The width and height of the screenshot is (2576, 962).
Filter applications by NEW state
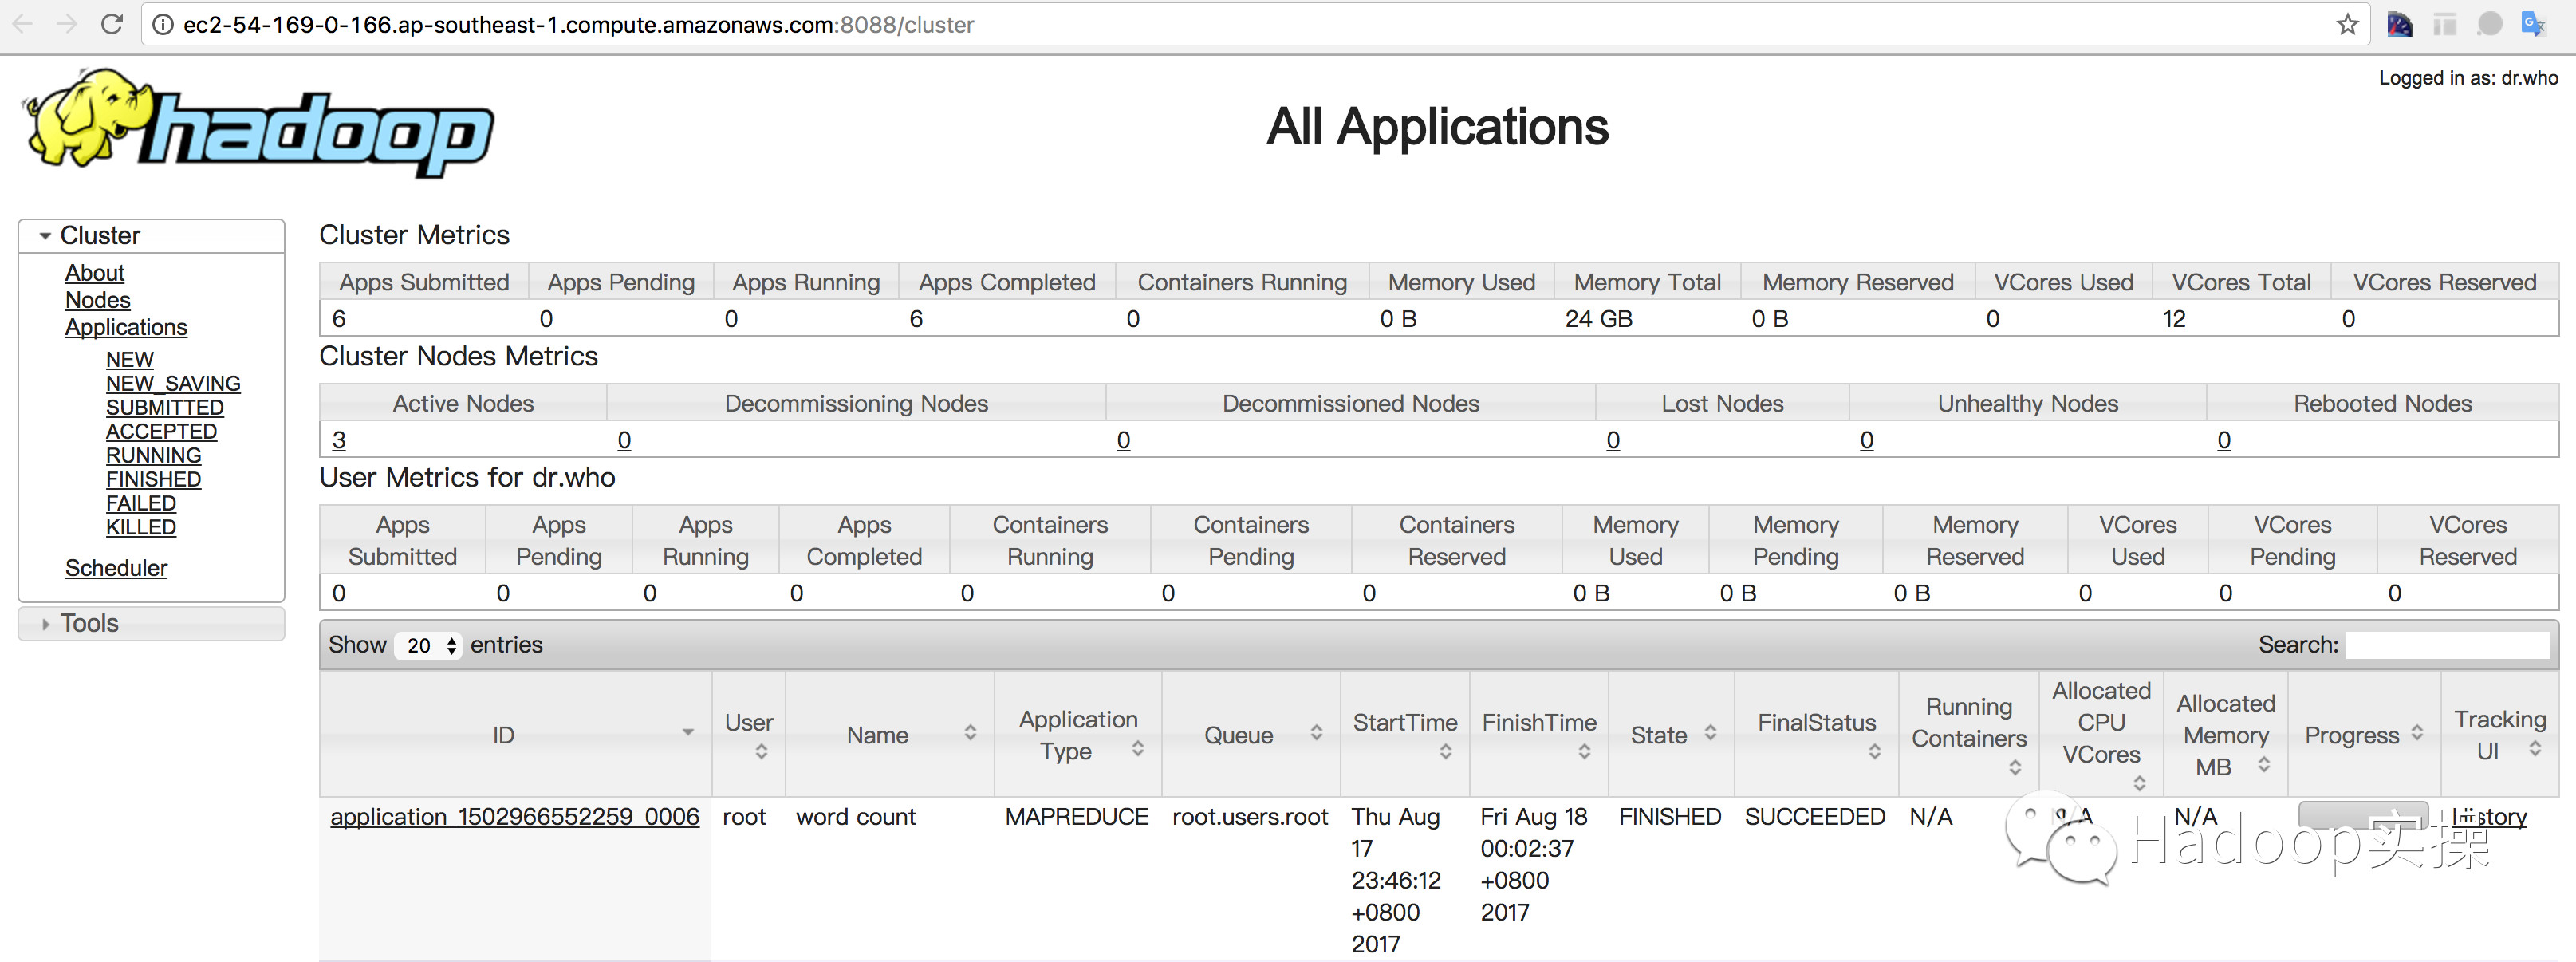[130, 360]
